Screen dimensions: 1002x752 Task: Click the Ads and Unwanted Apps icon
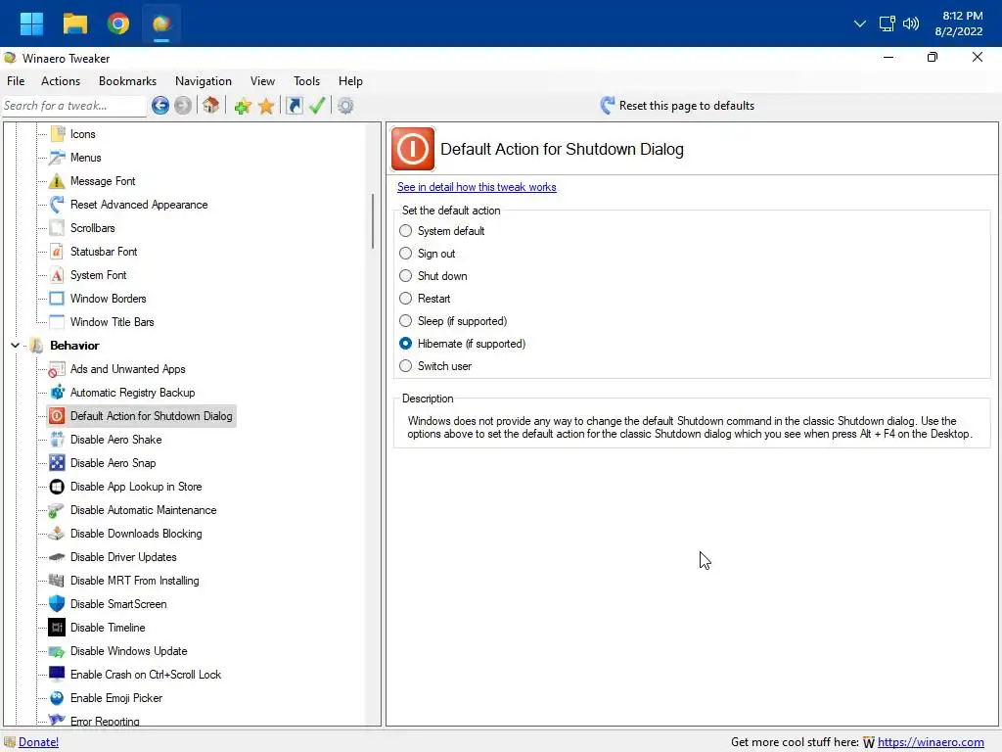pyautogui.click(x=57, y=369)
